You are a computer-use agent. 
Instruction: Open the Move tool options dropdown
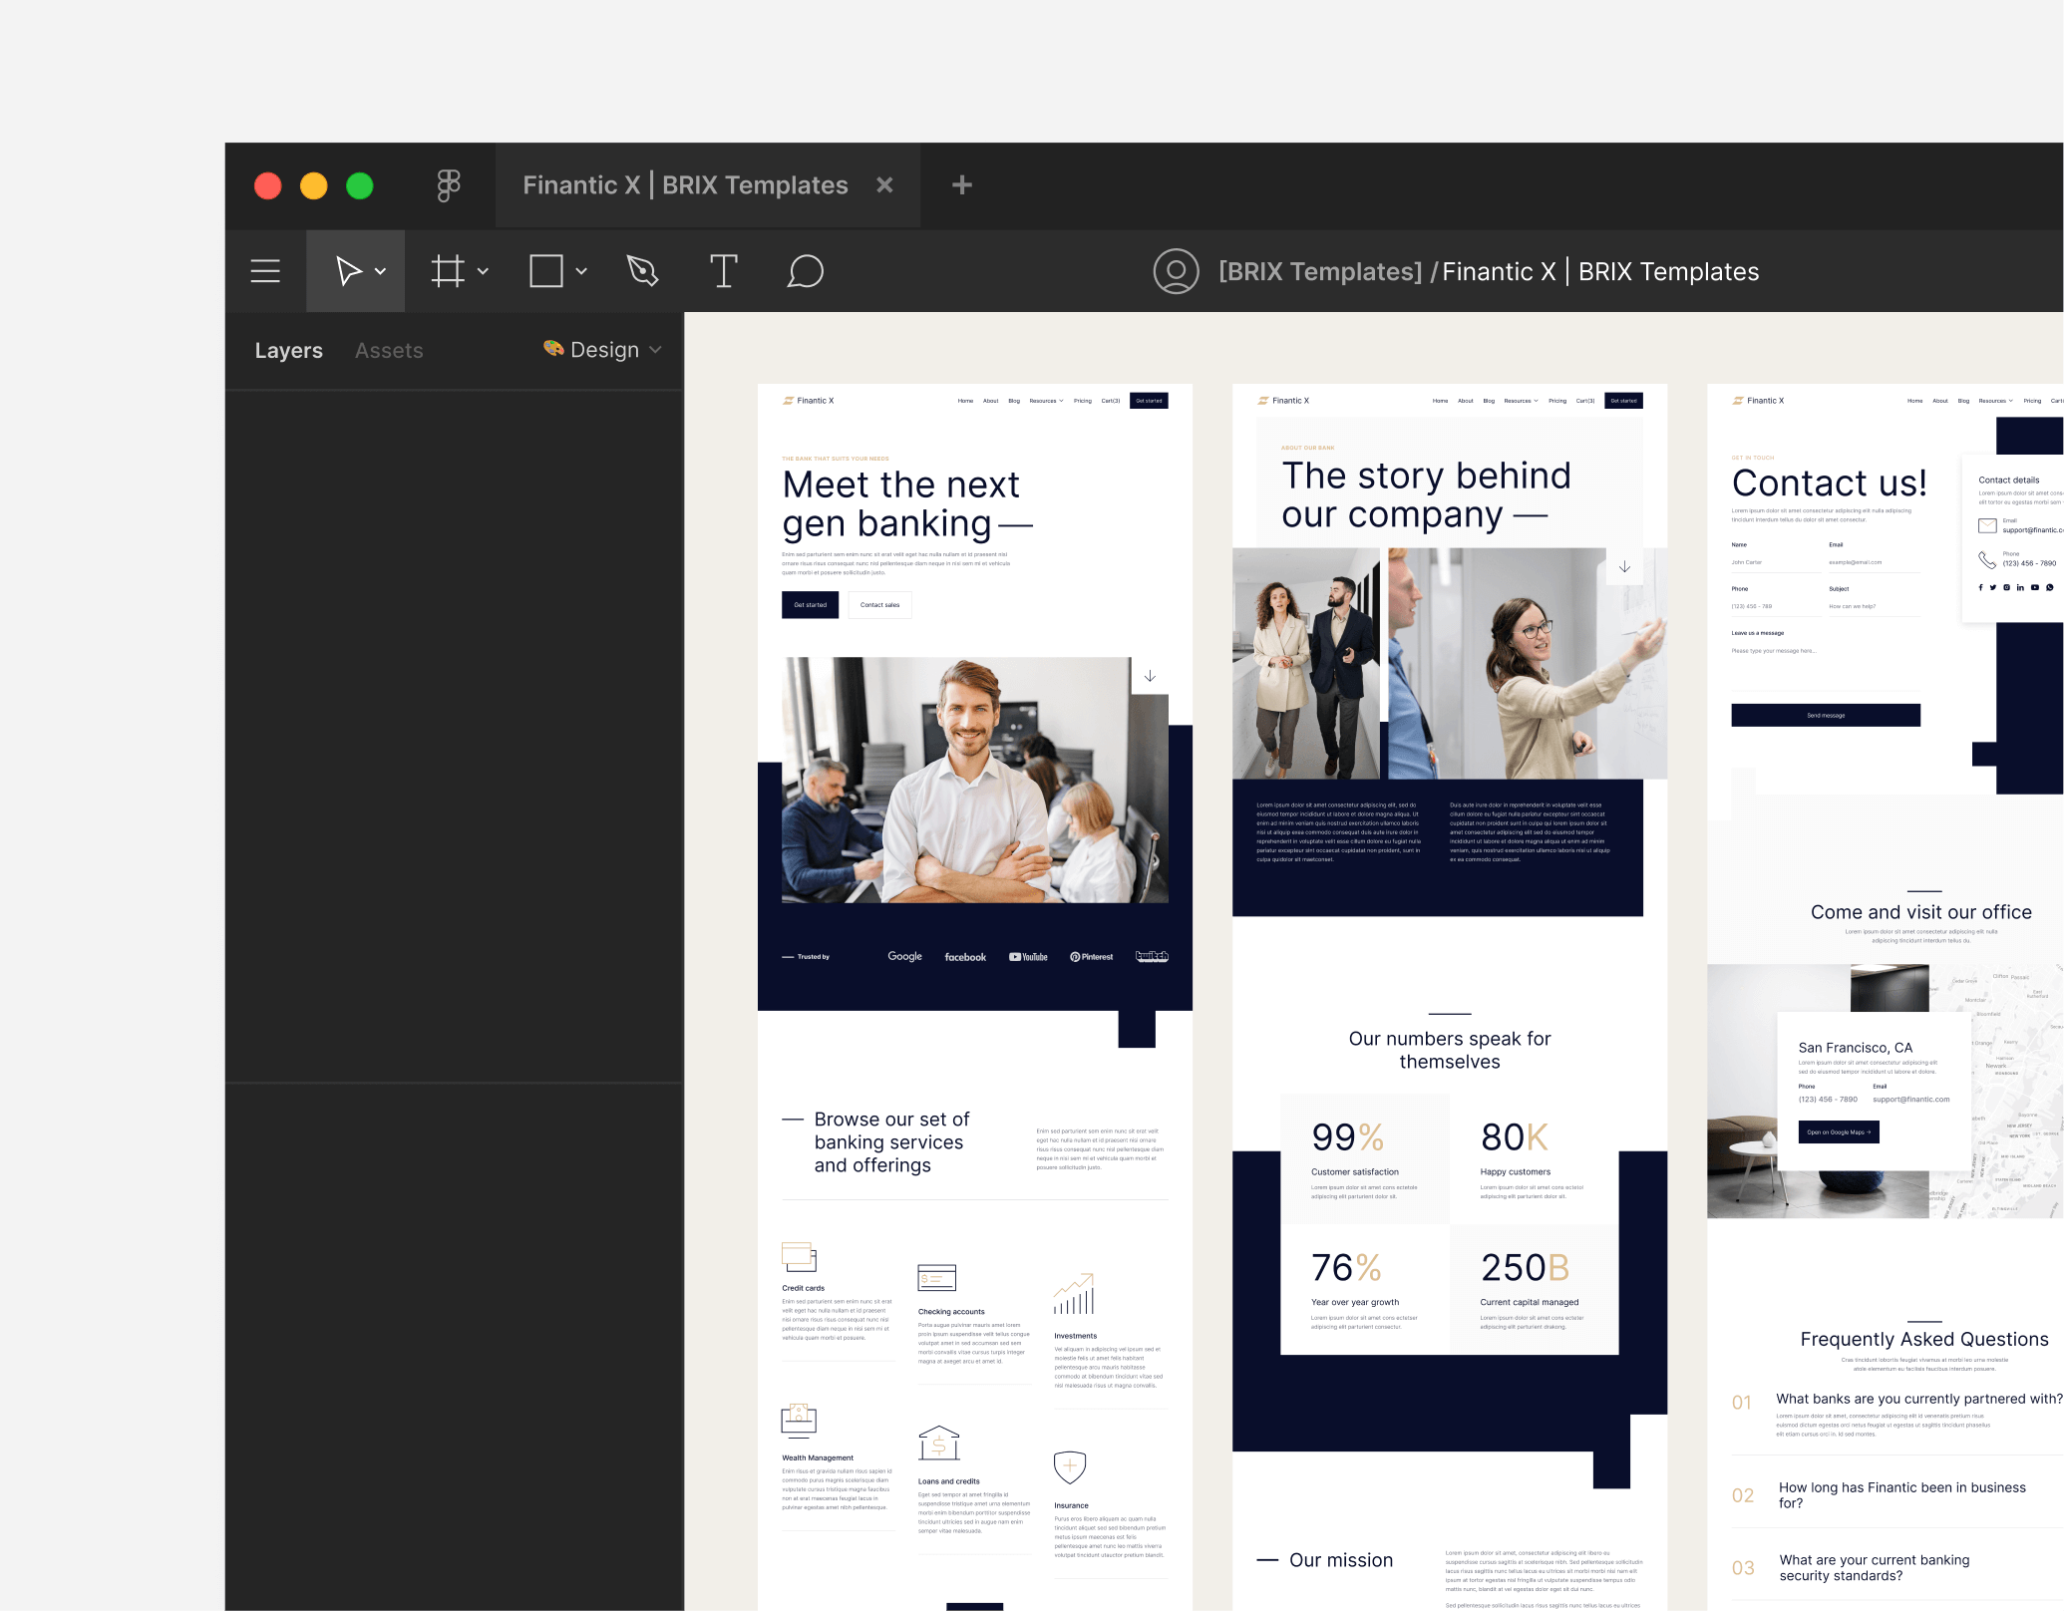[380, 270]
